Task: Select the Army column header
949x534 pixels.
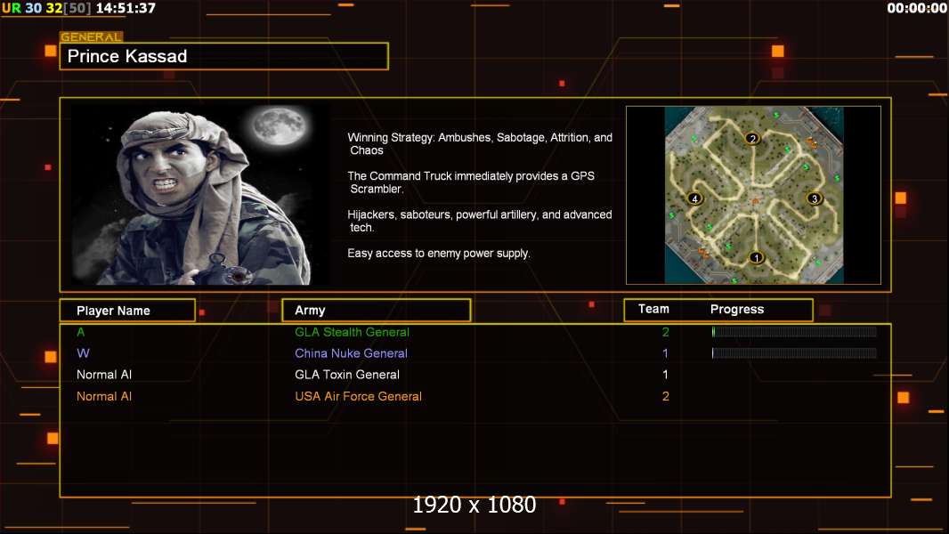Action: point(377,311)
